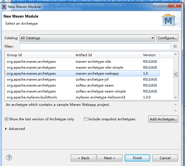Screen dimensions: 185x166
Task: Click the archetype list scrollbar thumb
Action: tap(175, 74)
